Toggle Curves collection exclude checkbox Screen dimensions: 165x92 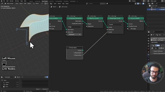point(158,8)
